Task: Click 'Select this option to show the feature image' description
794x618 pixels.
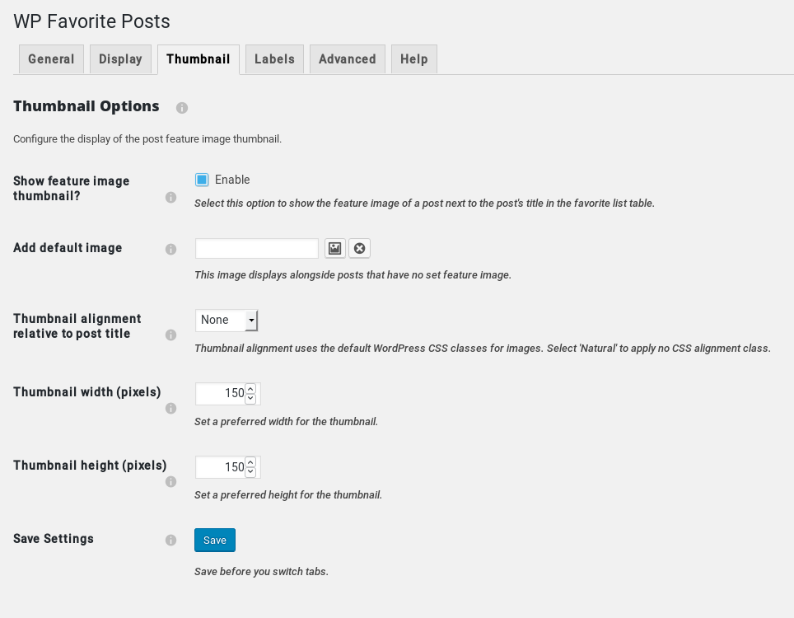Action: click(x=424, y=204)
